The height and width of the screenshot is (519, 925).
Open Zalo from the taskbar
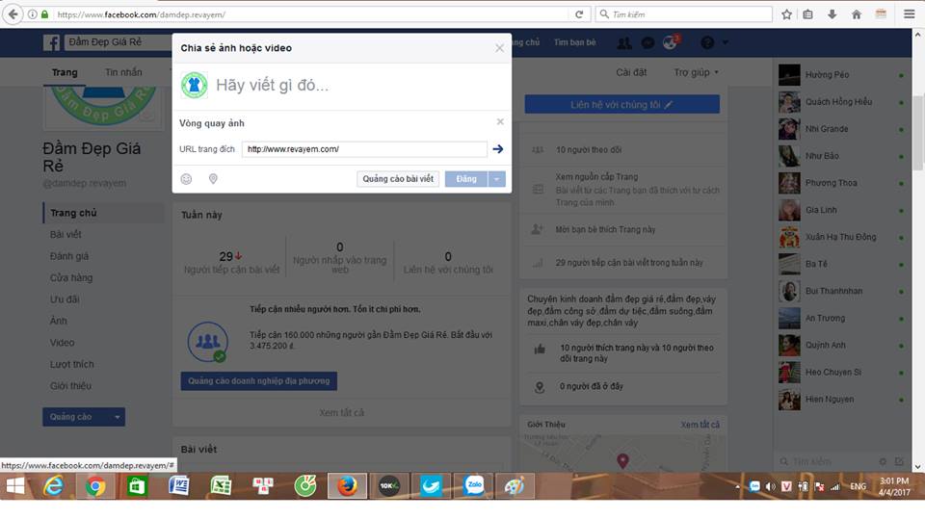coord(473,486)
